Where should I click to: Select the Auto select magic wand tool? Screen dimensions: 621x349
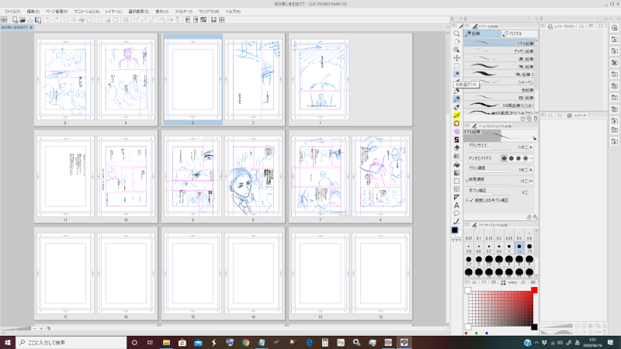coord(456,74)
